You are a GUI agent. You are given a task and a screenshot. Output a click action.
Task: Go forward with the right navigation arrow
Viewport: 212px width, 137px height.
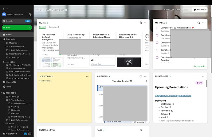(x=7, y=9)
